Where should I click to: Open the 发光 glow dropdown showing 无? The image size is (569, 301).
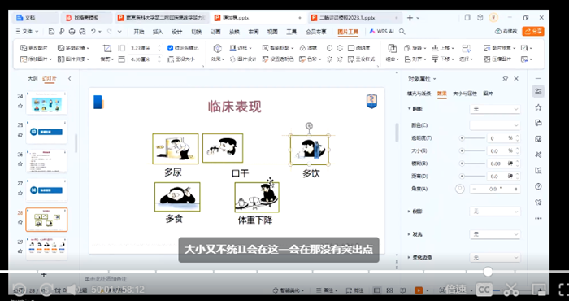pos(494,234)
